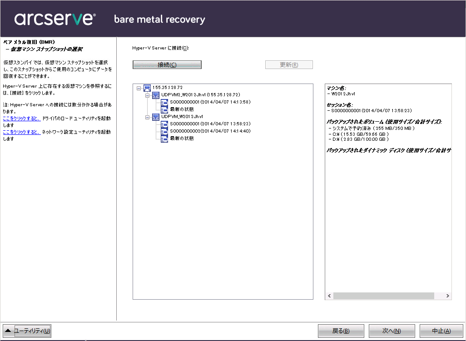Click 最新の状態 icon under UDPVM2_W2012Jhv1
This screenshot has width=466, height=341.
pyautogui.click(x=164, y=109)
